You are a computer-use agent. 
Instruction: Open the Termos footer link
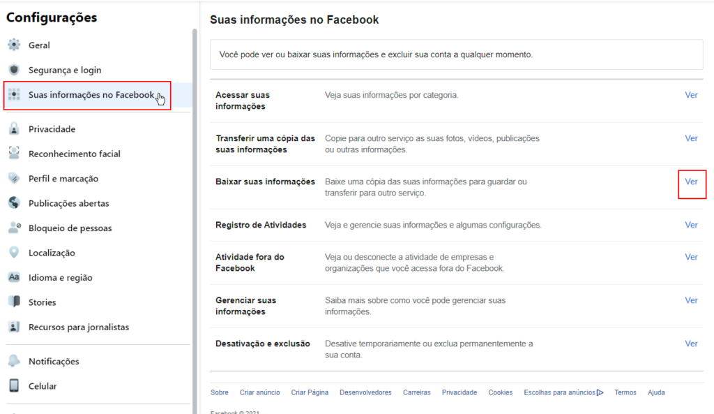tap(625, 392)
